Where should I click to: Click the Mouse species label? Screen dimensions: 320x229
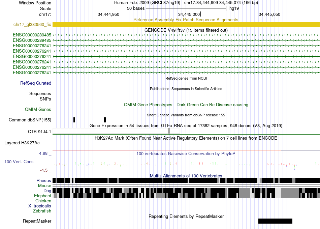pos(44,186)
